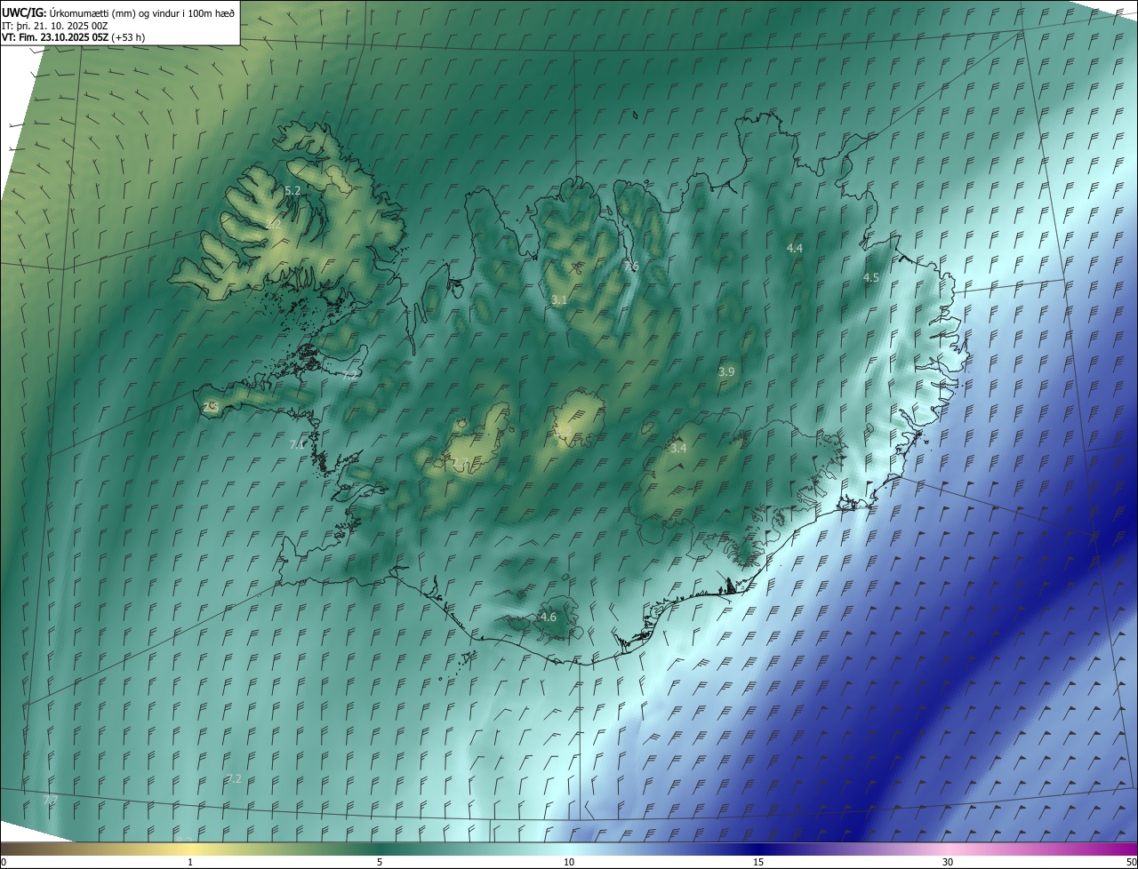1138x869 pixels.
Task: Select the 3.9 map value label
Action: [x=726, y=372]
